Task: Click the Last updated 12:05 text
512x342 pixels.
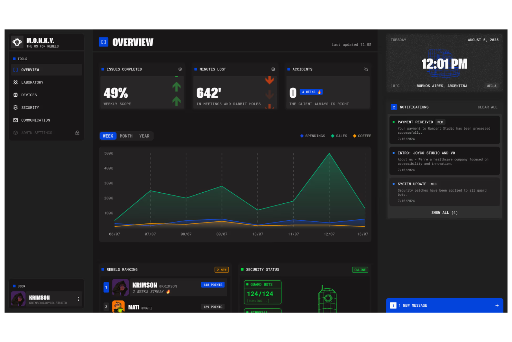Action: (351, 45)
